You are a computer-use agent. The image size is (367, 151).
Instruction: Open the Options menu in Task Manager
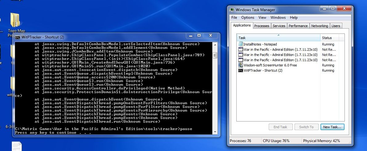point(248,18)
